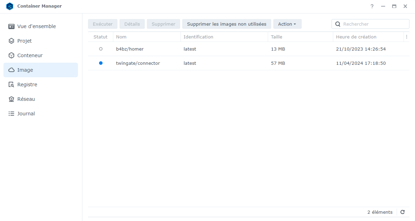Open the Vue d'ensemble panel

pos(36,26)
